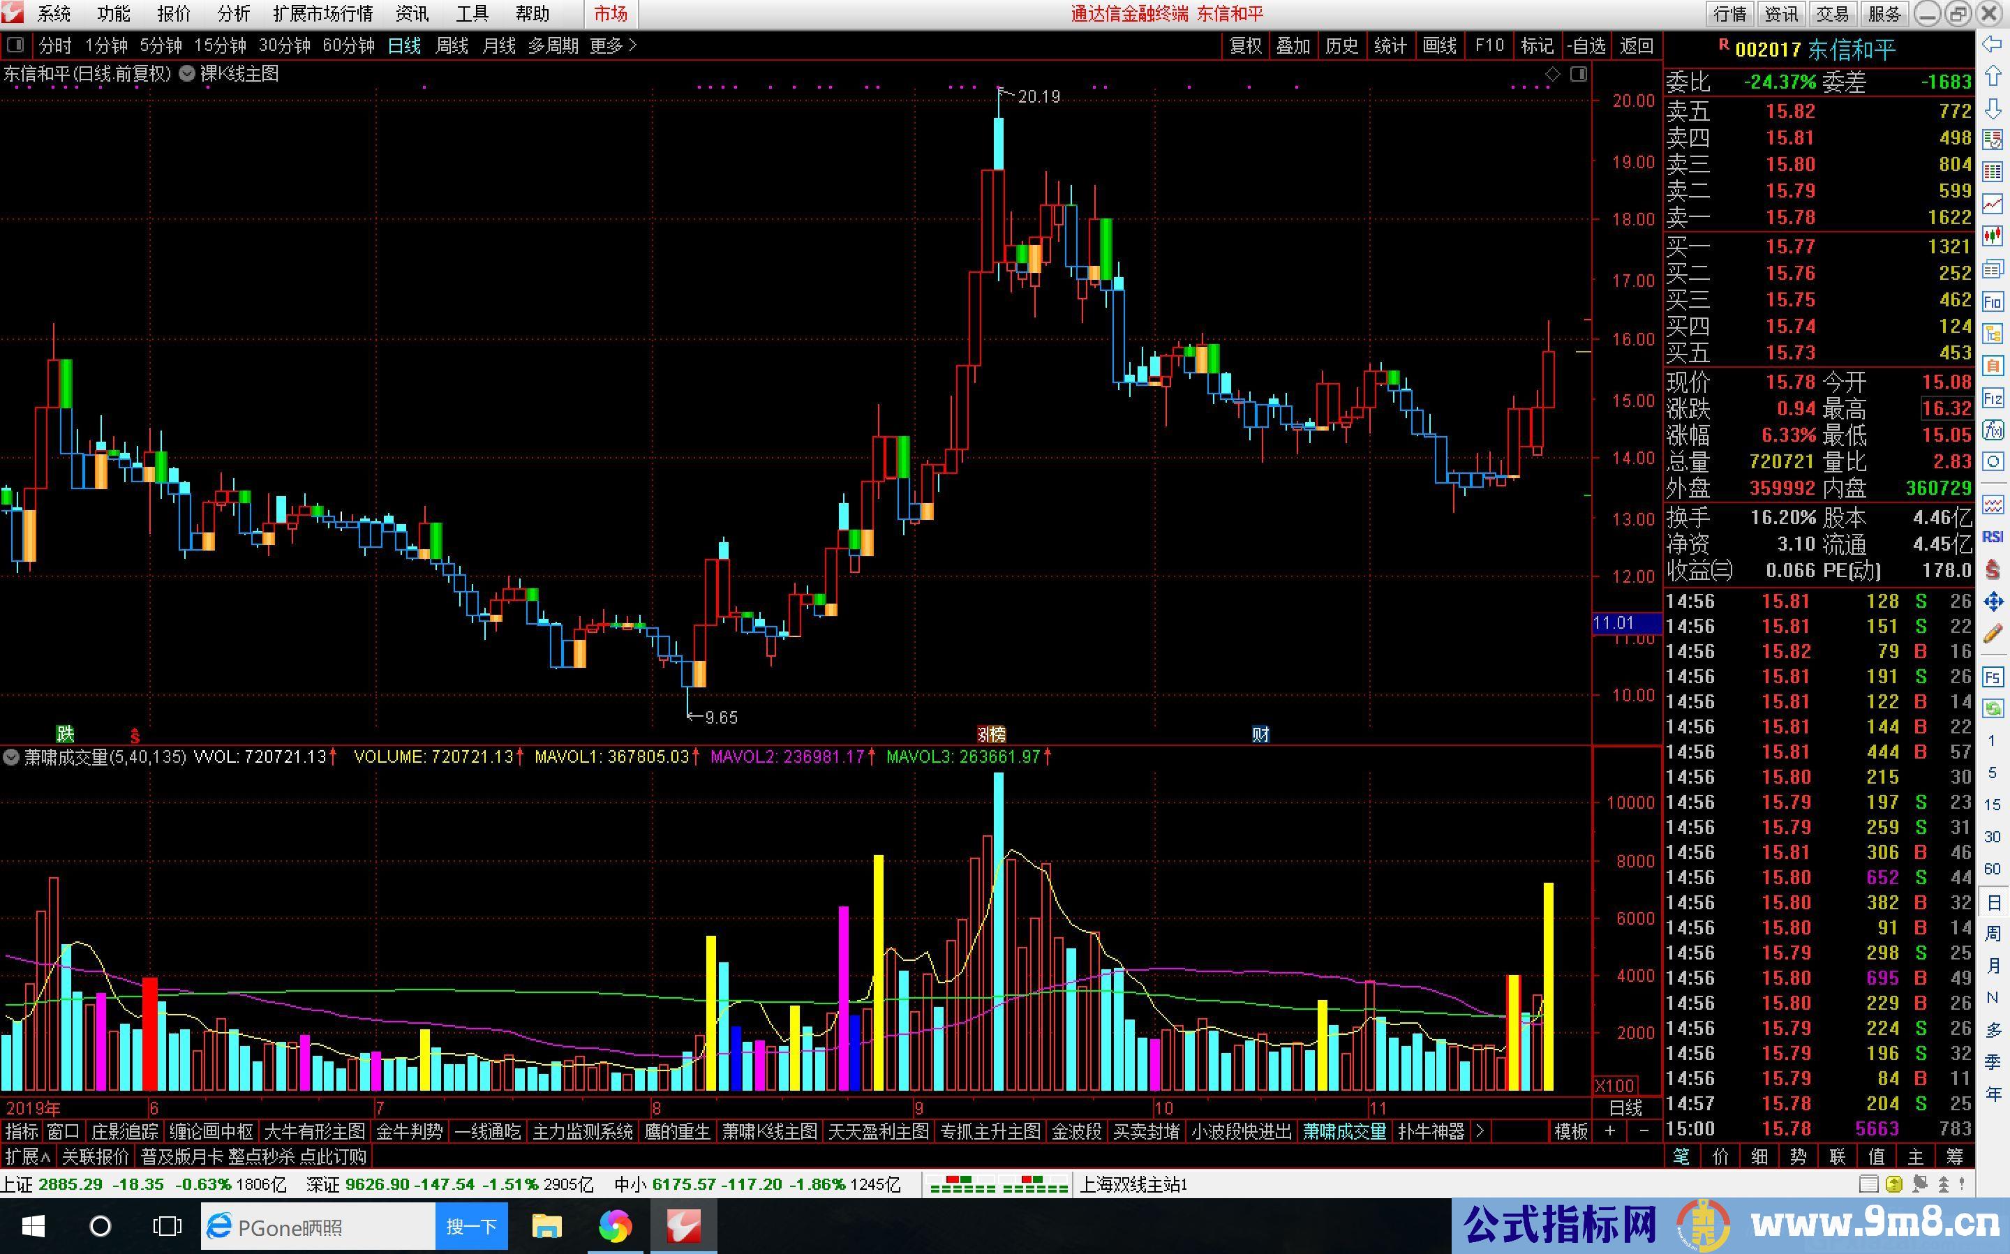Click the 搜一下 search button in the taskbar
This screenshot has height=1254, width=2010.
tap(471, 1226)
